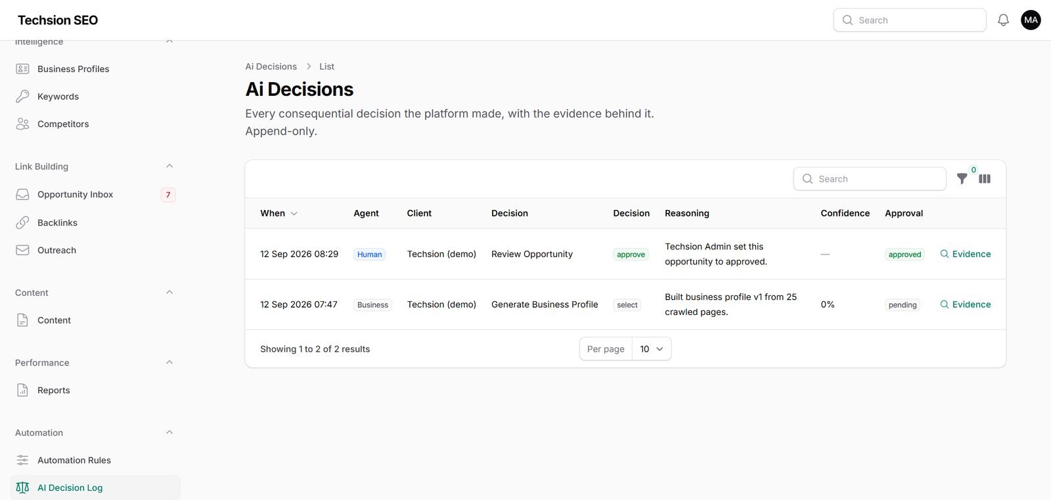This screenshot has width=1051, height=500.
Task: Click the Business agent badge
Action: 372,305
